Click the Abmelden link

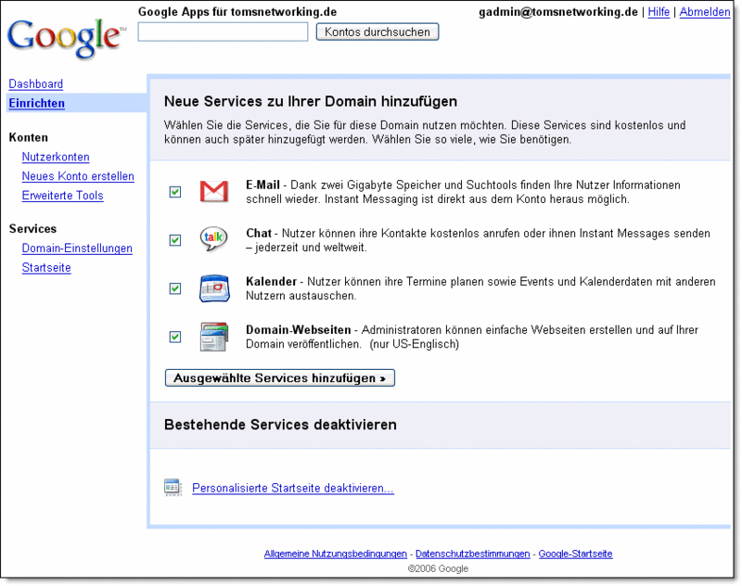705,12
